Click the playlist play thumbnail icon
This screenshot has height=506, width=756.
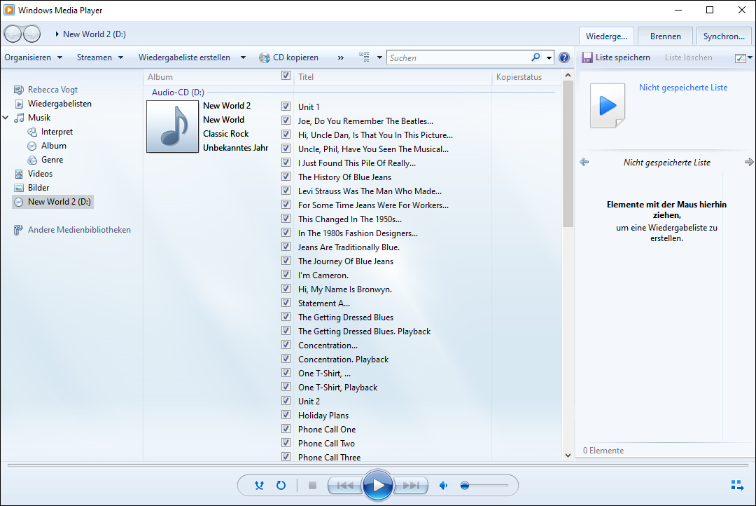(608, 105)
